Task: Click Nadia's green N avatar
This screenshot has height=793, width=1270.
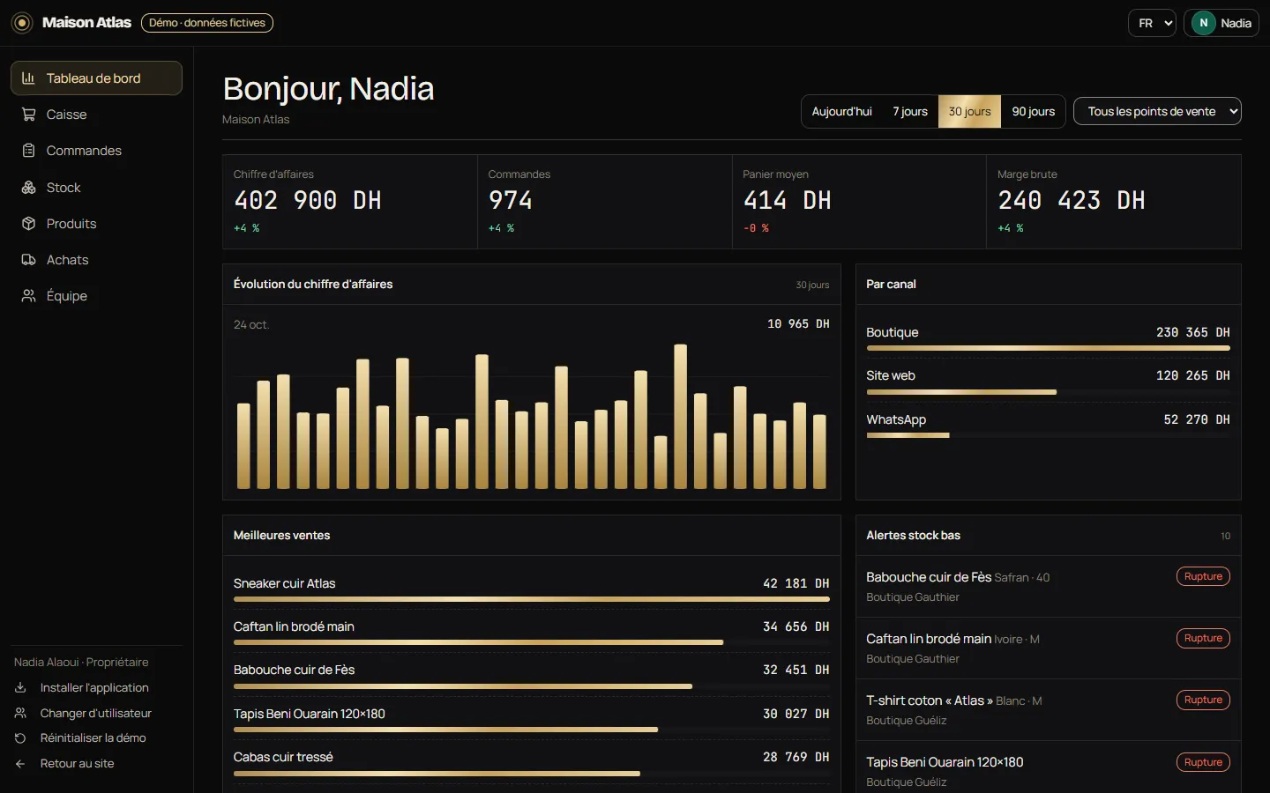Action: (x=1203, y=23)
